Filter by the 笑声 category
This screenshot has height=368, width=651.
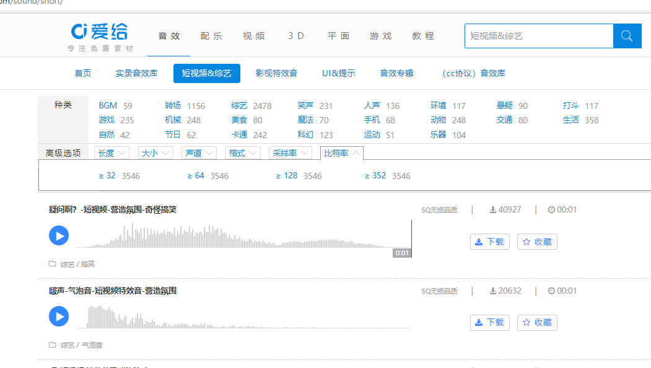tap(305, 105)
